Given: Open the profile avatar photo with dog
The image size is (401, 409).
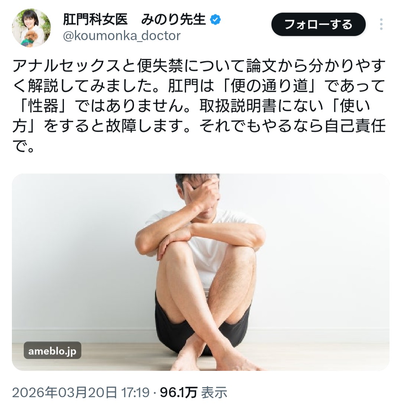Looking at the screenshot, I should click(x=31, y=28).
